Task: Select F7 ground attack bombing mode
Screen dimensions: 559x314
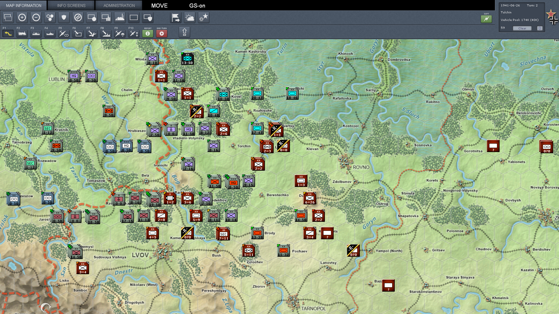Action: 92,33
